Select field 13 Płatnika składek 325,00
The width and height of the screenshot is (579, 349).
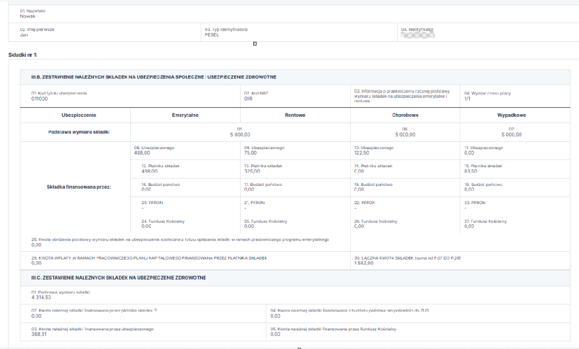253,171
